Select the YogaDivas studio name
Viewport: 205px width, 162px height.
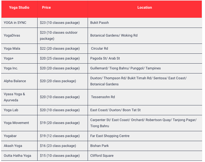point(12,35)
